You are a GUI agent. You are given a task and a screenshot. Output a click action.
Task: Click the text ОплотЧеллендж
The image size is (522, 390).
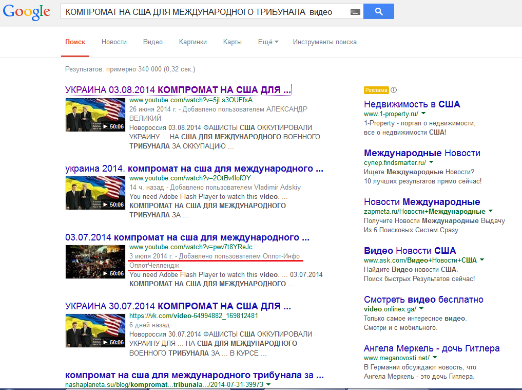154,266
